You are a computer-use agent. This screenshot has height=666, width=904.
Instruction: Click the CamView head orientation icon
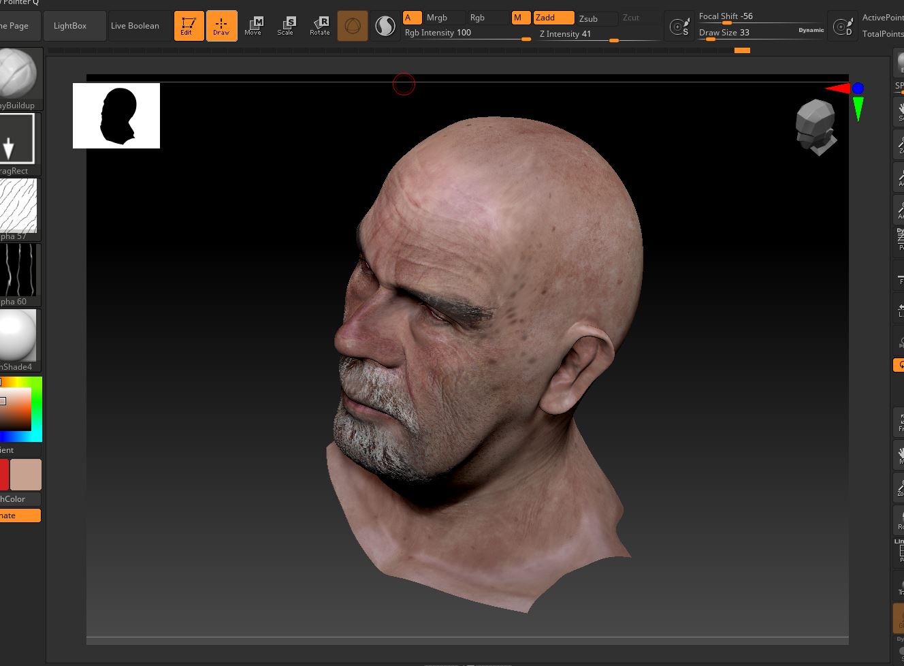[816, 127]
